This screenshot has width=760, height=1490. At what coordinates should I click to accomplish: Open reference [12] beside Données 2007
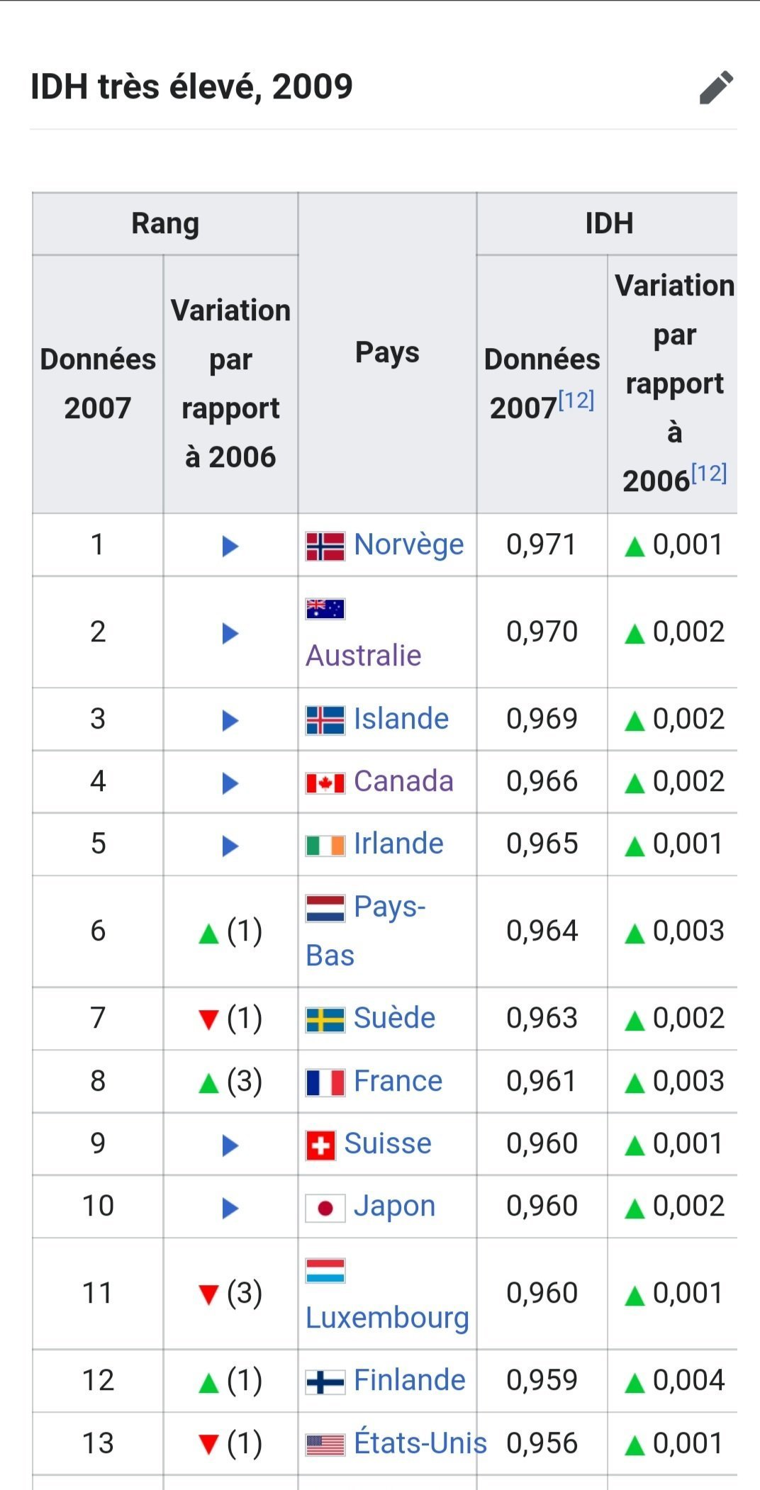(576, 400)
